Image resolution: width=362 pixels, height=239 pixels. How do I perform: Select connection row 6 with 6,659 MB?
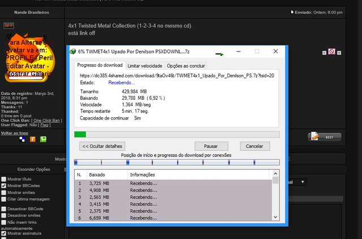[x=173, y=218]
